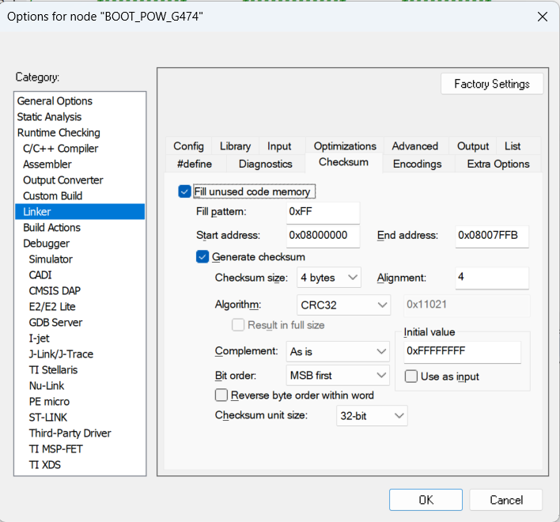The width and height of the screenshot is (560, 522).
Task: Select C/C++ Compiler category
Action: pos(60,148)
